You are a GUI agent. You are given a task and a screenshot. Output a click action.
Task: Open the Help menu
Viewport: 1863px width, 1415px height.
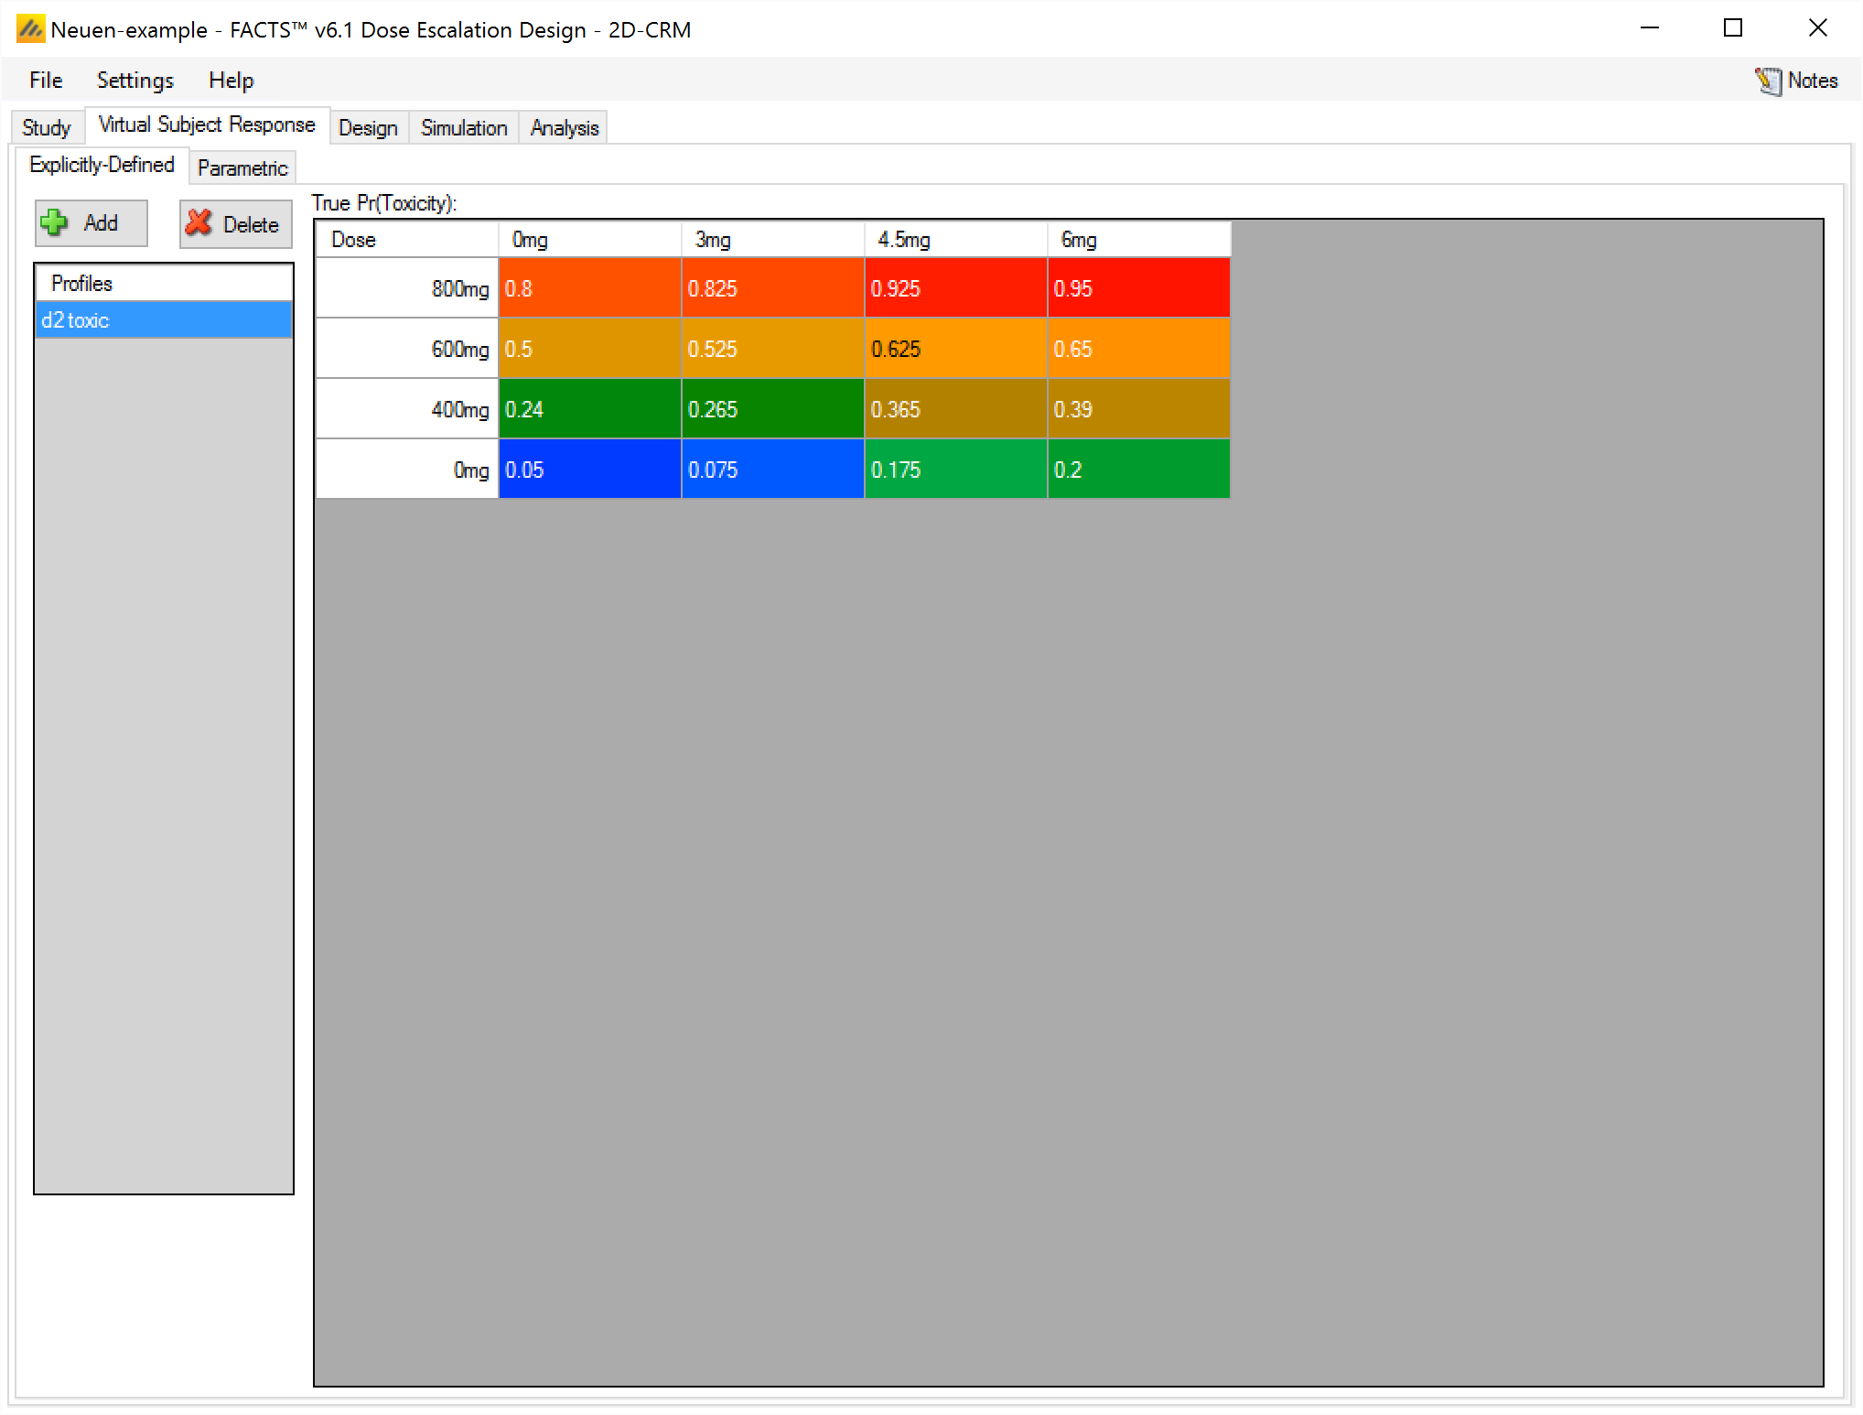click(231, 81)
